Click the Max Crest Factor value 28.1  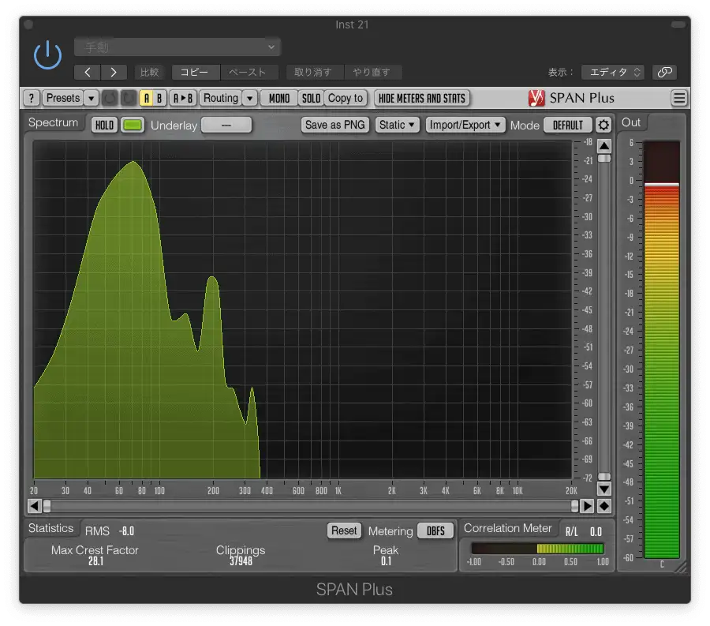pyautogui.click(x=95, y=561)
